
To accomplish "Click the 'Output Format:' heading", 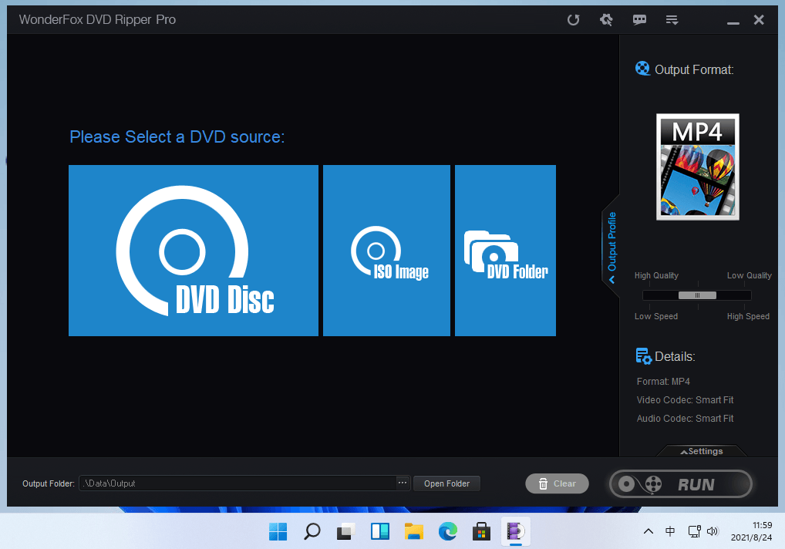I will pos(694,69).
